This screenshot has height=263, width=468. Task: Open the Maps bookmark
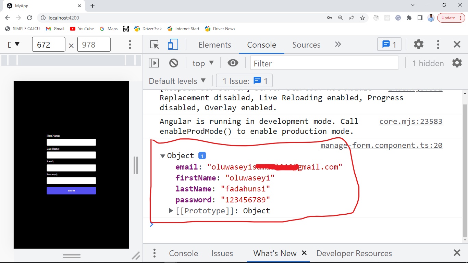point(109,29)
